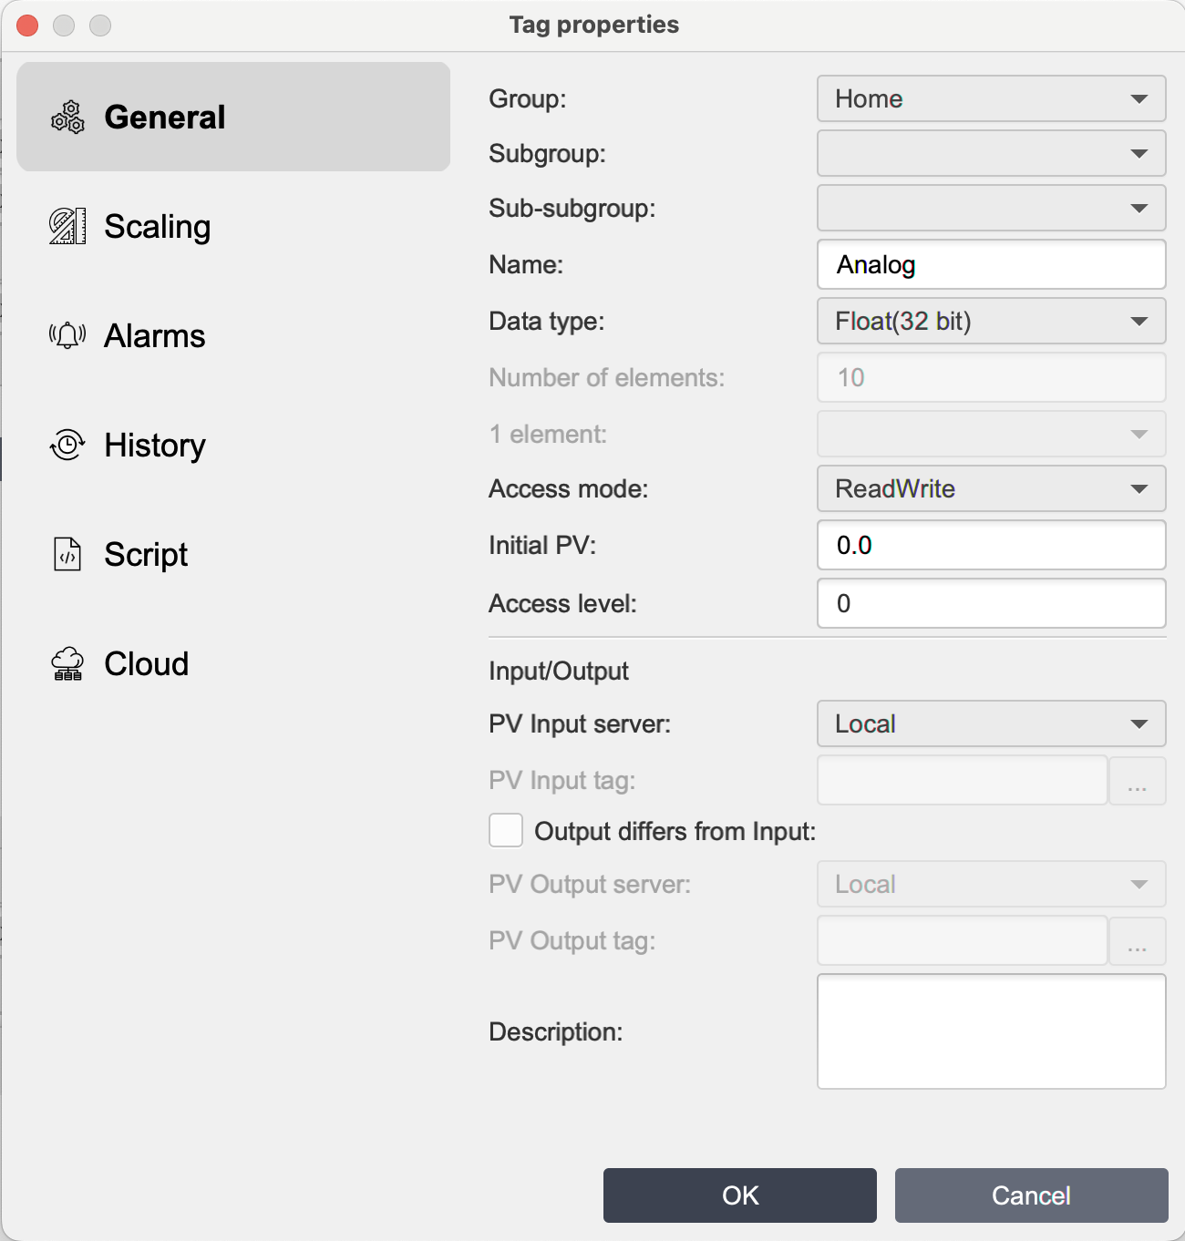Click the Cloud network icon
The height and width of the screenshot is (1241, 1185).
67,664
